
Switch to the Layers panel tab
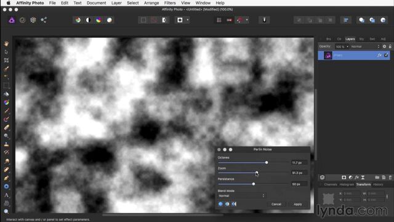point(350,39)
